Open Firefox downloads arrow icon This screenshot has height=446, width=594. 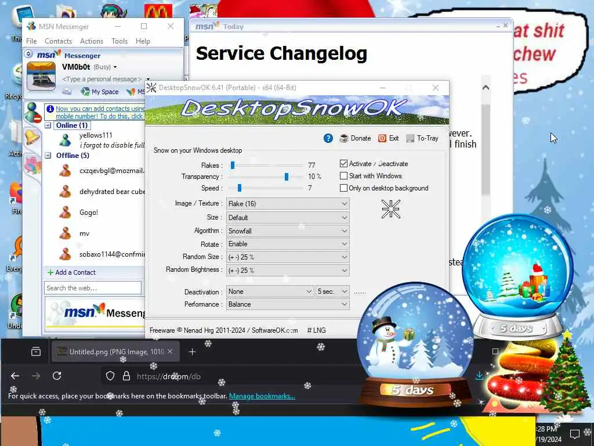pyautogui.click(x=479, y=376)
